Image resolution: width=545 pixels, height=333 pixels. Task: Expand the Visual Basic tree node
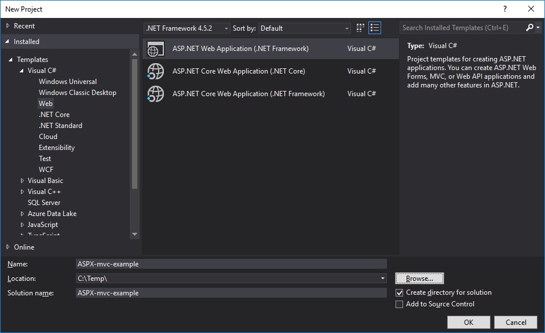tap(23, 181)
